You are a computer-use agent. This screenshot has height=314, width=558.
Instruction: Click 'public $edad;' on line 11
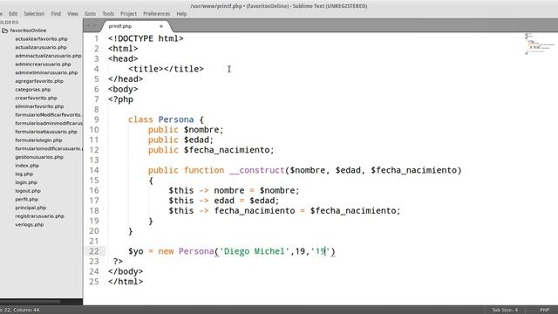tap(180, 140)
